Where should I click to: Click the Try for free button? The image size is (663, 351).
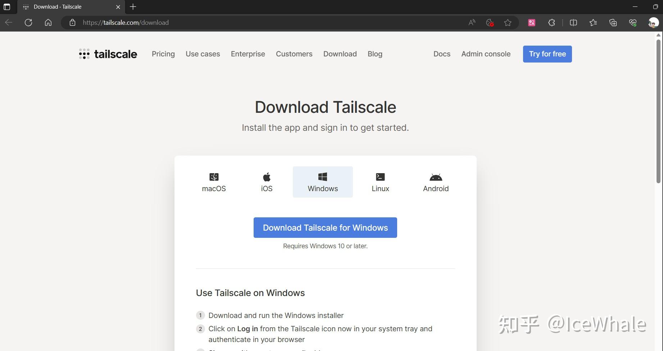[547, 54]
